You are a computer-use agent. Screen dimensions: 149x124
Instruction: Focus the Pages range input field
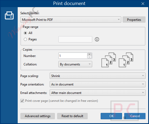coord(75,39)
